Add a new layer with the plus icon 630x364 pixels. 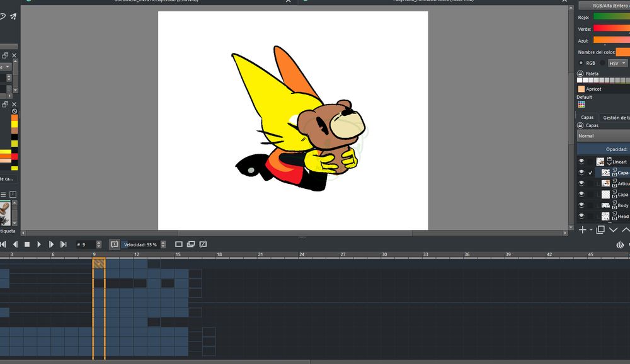(583, 230)
